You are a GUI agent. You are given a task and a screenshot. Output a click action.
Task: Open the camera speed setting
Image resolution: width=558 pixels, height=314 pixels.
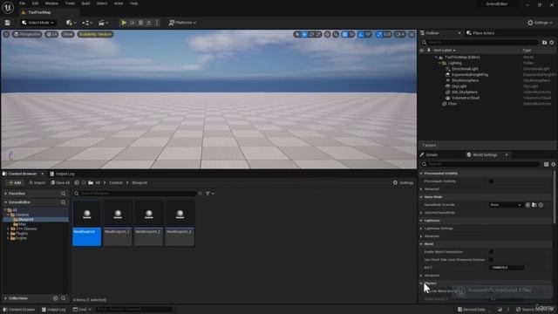pos(400,34)
